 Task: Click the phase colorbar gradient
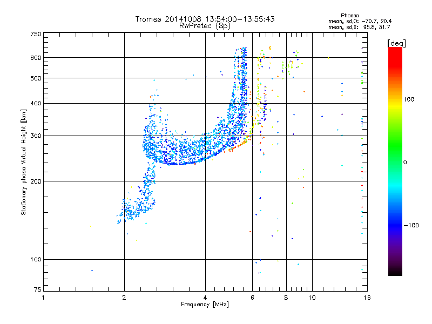click(395, 161)
